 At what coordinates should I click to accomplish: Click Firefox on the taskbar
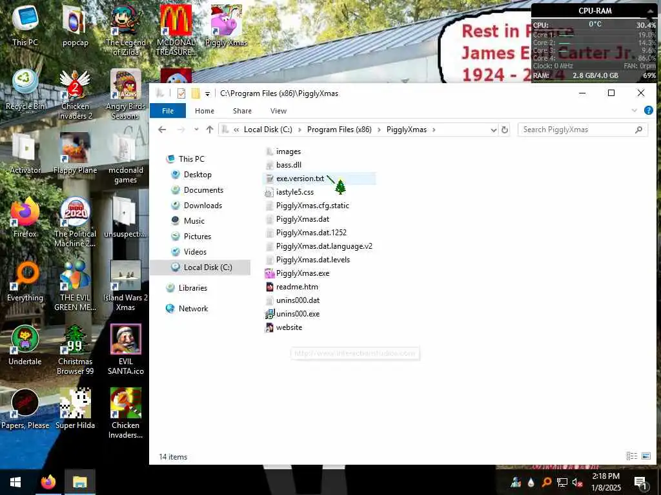click(48, 482)
